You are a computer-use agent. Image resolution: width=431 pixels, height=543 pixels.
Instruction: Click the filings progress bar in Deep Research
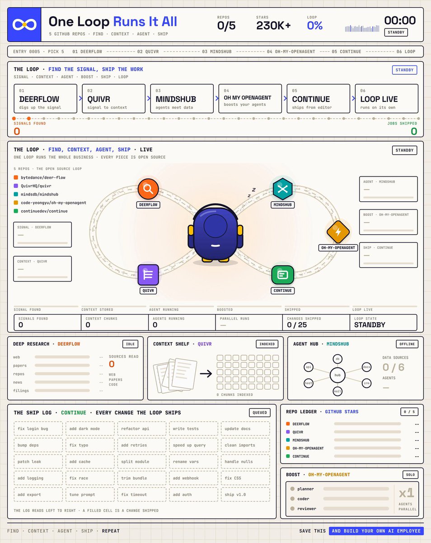(62, 390)
